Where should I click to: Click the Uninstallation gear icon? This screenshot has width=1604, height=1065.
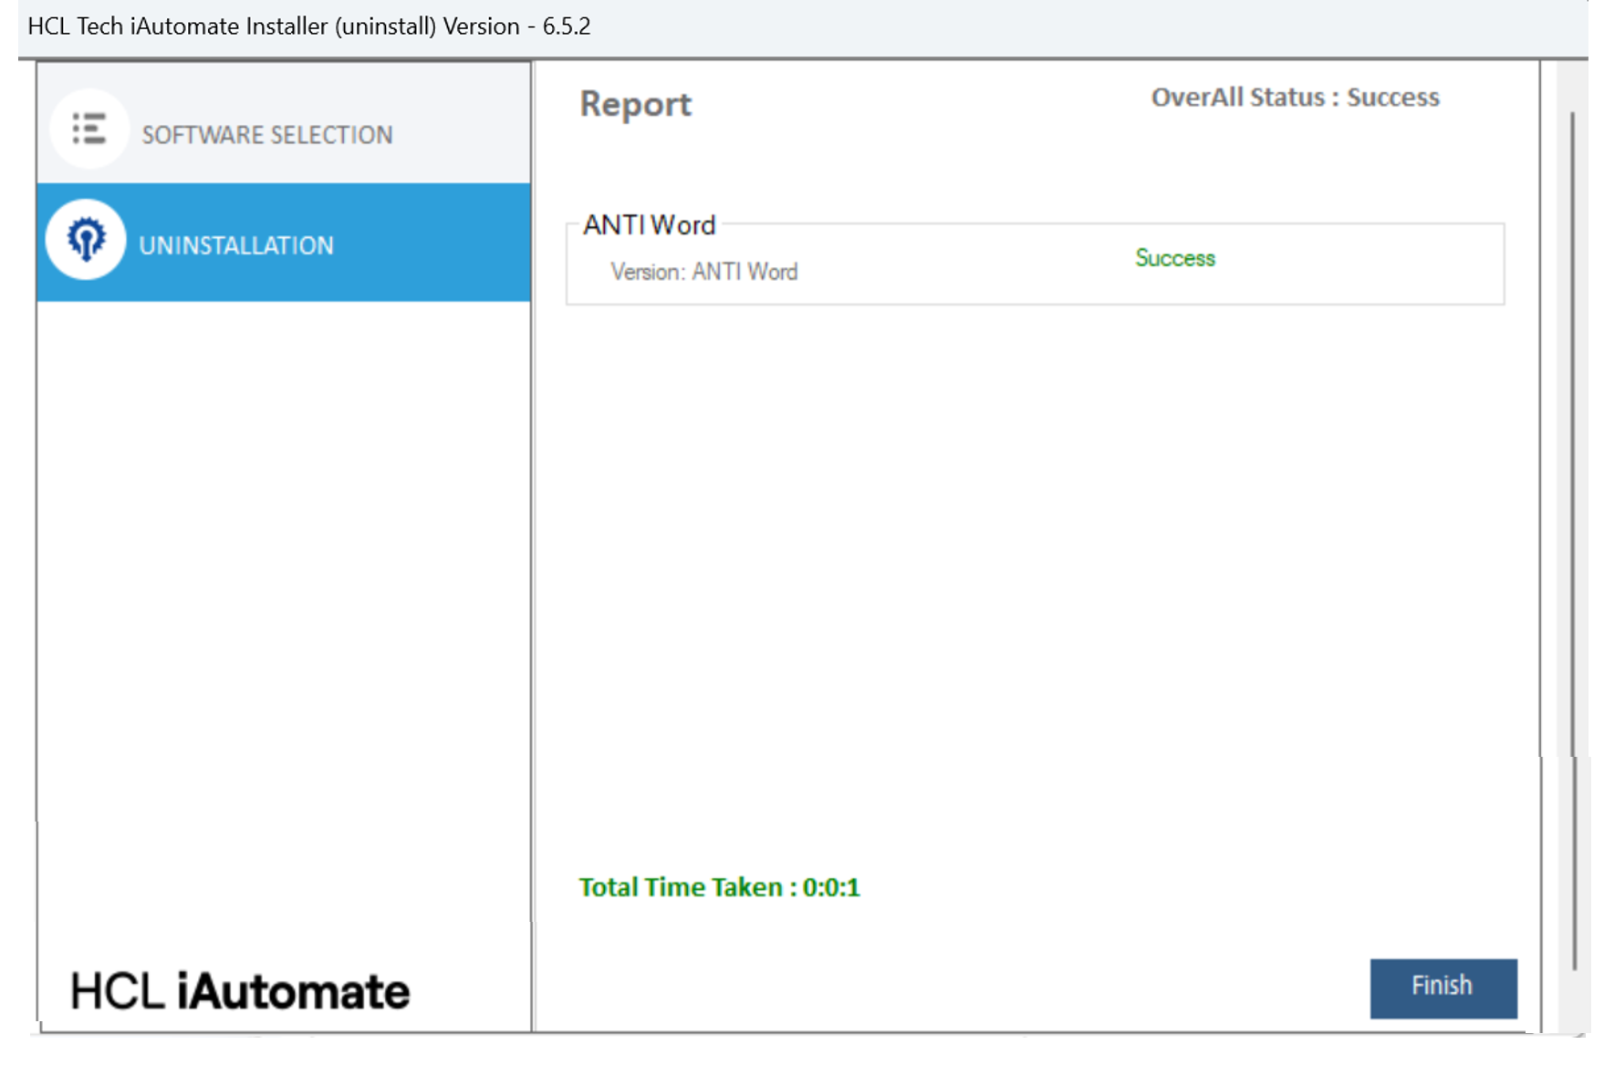86,240
